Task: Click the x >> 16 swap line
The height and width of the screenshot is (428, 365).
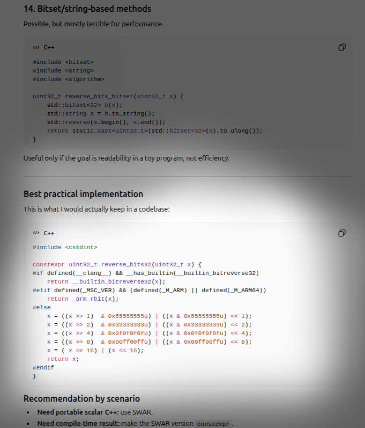Action: tap(95, 350)
